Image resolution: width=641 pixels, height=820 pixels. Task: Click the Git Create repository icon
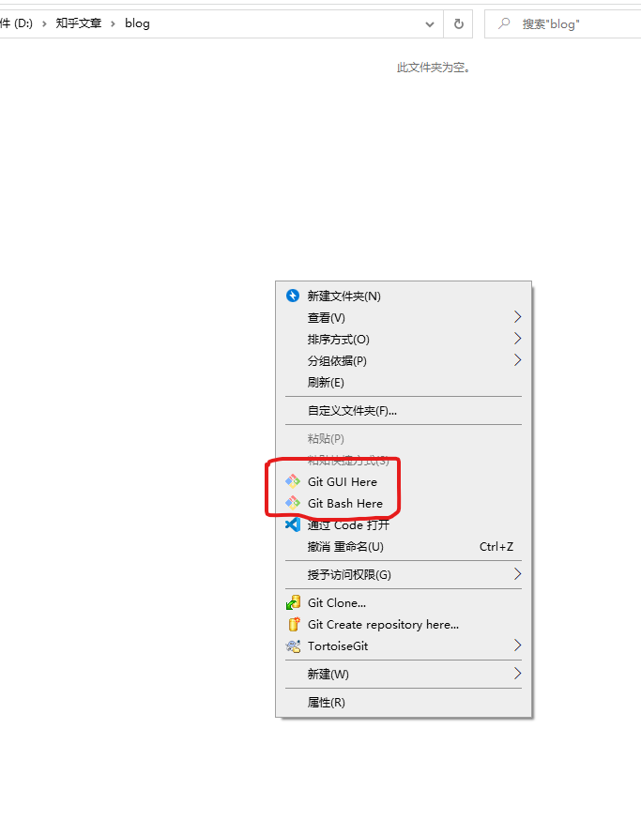click(x=294, y=624)
